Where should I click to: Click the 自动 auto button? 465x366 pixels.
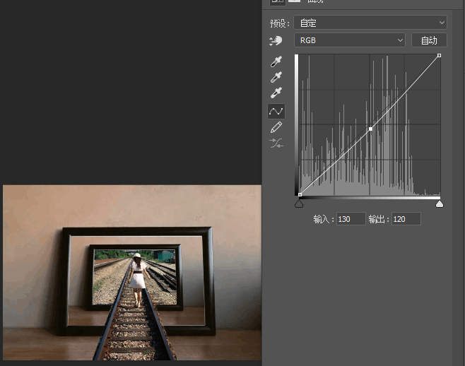pos(429,40)
